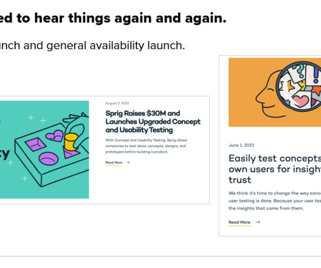Open the Read More link under the Sprig article
The width and height of the screenshot is (321, 268).
click(114, 162)
